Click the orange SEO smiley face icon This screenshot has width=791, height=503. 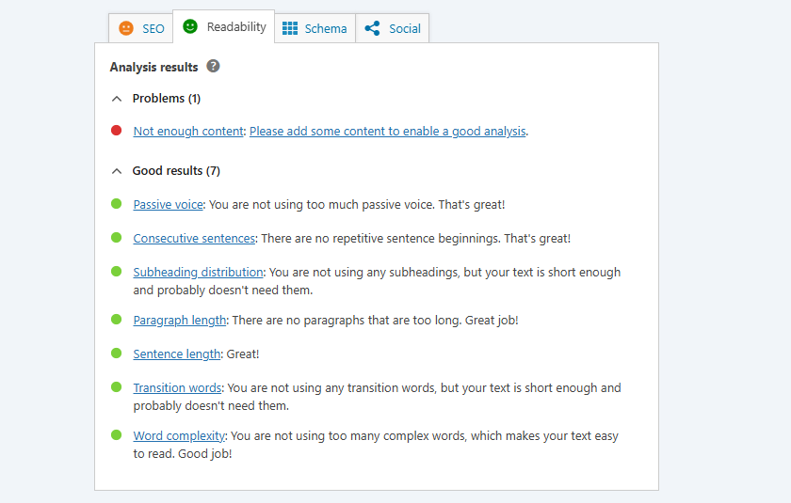point(126,28)
